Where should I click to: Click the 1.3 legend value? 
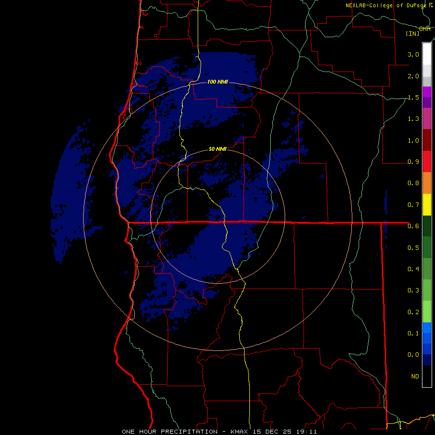[413, 119]
